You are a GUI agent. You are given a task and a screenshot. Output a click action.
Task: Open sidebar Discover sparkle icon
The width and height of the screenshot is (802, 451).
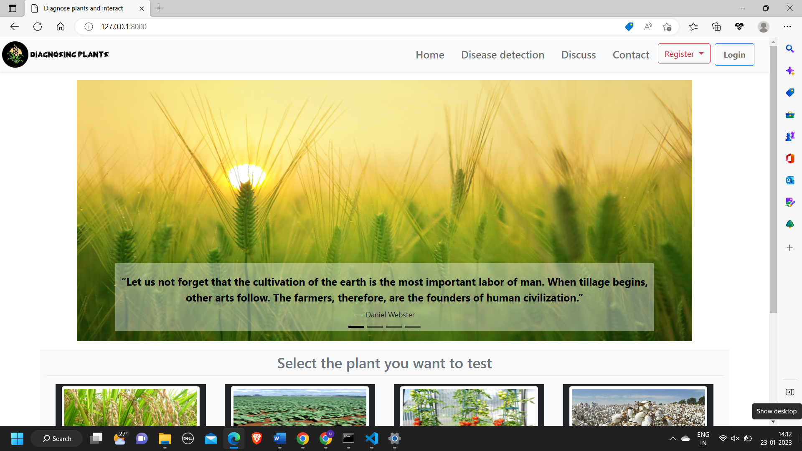(x=790, y=71)
